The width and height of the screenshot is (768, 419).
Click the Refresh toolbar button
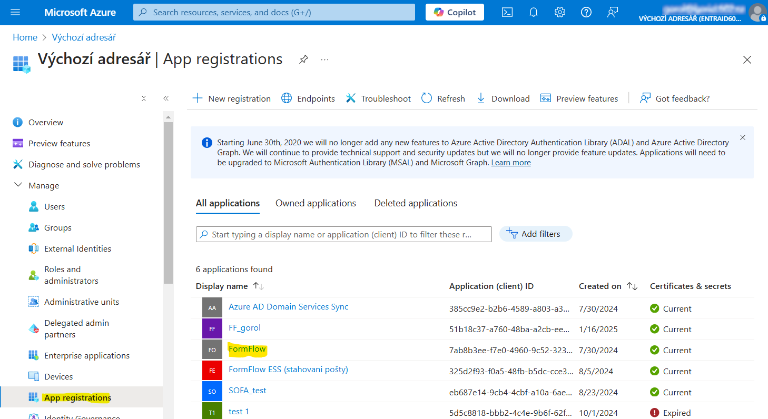[x=443, y=98]
